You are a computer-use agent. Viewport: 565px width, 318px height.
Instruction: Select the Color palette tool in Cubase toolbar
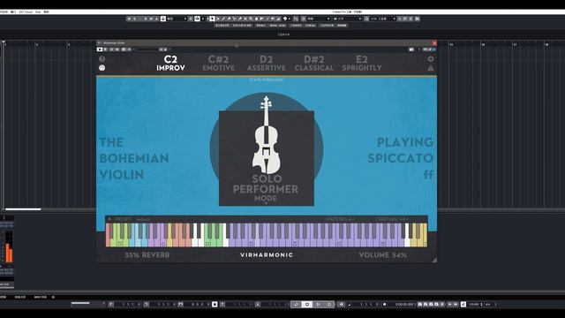pyautogui.click(x=285, y=19)
